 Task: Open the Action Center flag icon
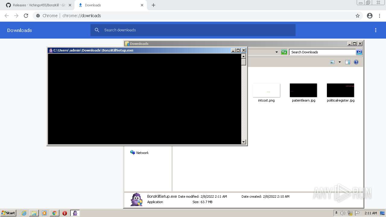[x=357, y=213]
